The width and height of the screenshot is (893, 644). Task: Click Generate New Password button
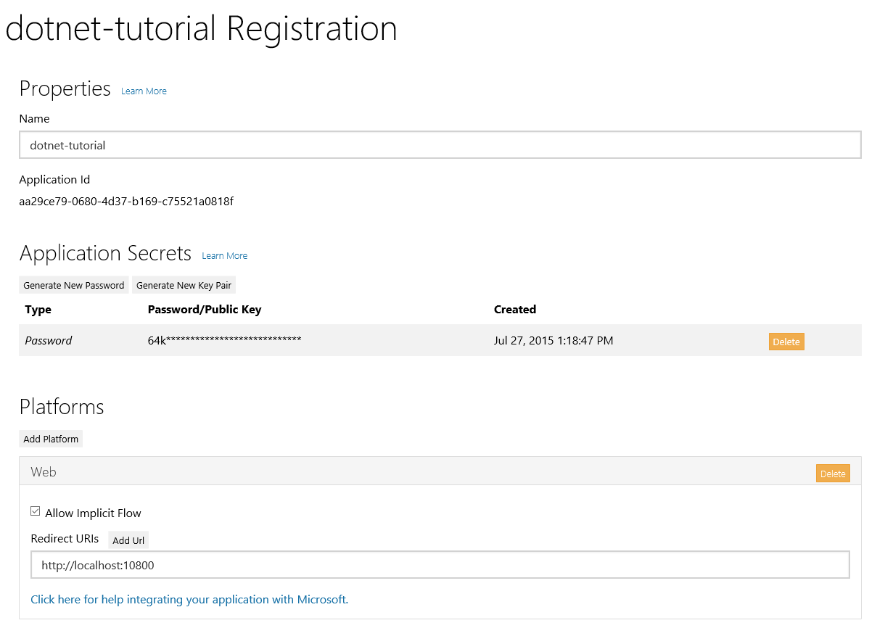pos(74,285)
